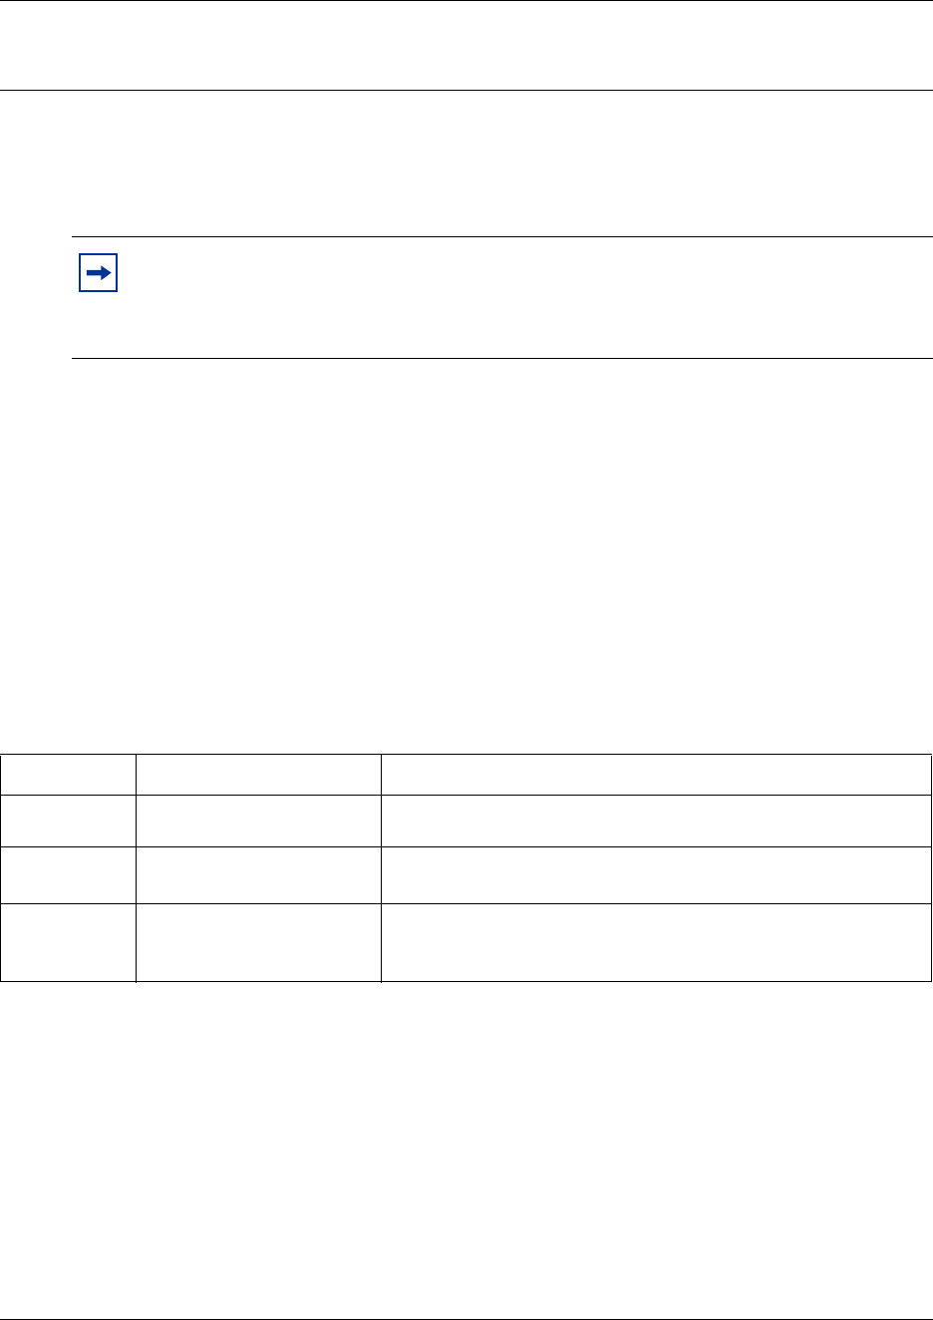Viewport: 933px width, 1320px height.
Task: Click the bottom row's middle column cell
Action: [258, 942]
